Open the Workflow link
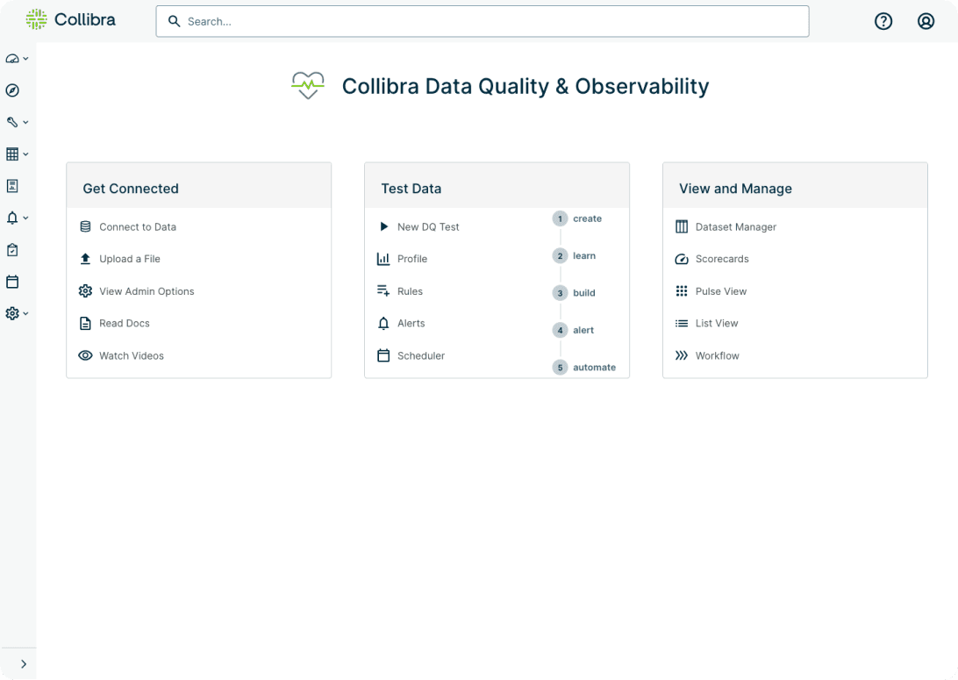 pyautogui.click(x=718, y=355)
